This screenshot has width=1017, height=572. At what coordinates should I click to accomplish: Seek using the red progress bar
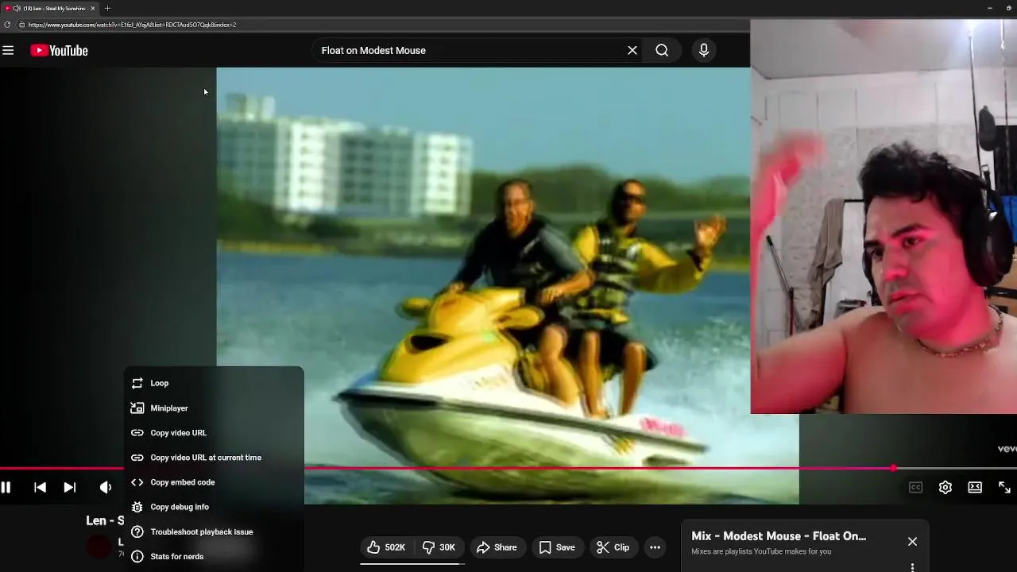508,469
